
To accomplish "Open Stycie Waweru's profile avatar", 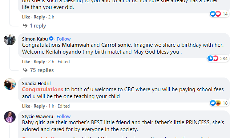I will (x=10, y=117).
